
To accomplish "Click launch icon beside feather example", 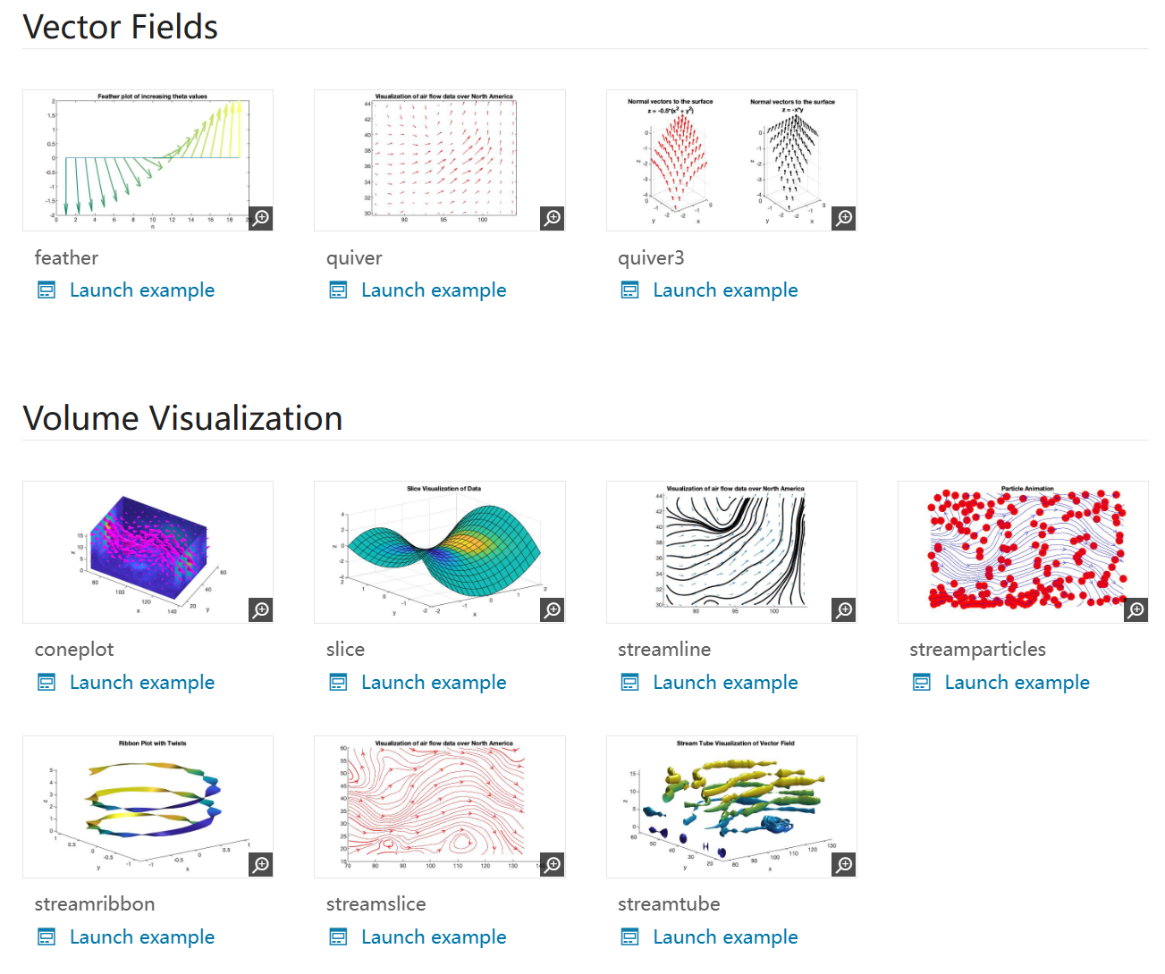I will [x=46, y=290].
